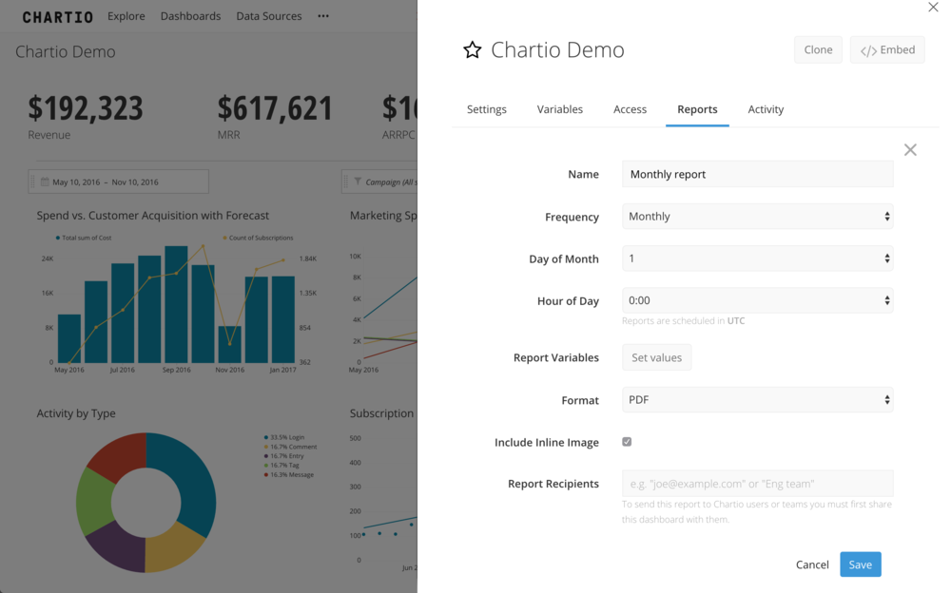This screenshot has height=593, width=951.
Task: Open the Hour of Day dropdown
Action: [x=758, y=300]
